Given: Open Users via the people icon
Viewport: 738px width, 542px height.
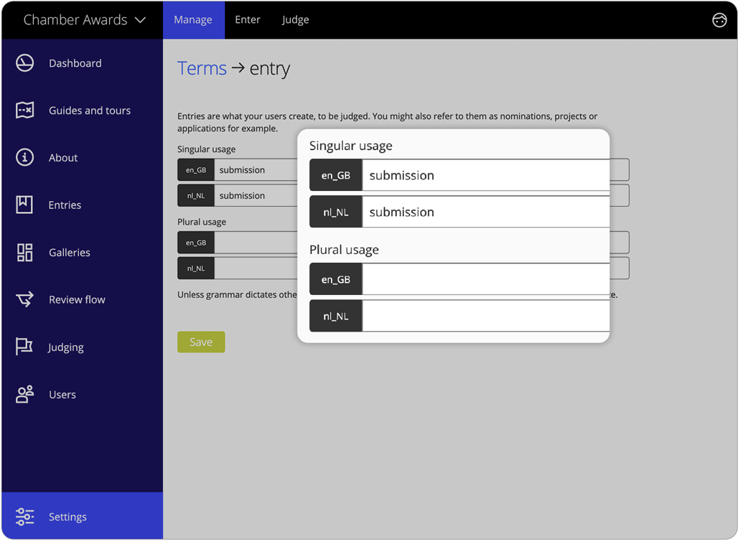Looking at the screenshot, I should [x=24, y=394].
